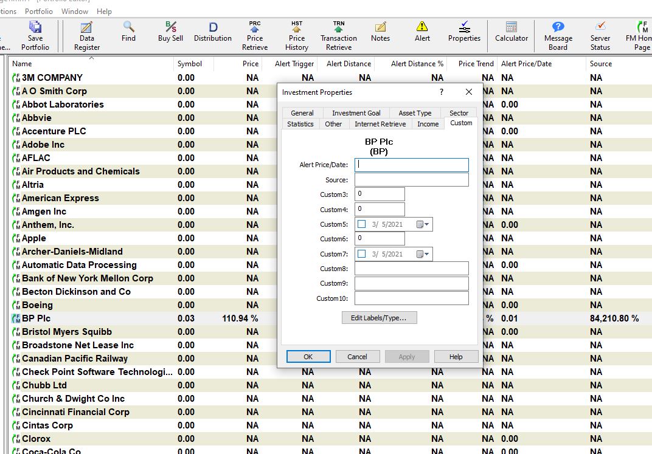Image resolution: width=652 pixels, height=454 pixels.
Task: Click the Custom8 input field
Action: pyautogui.click(x=411, y=269)
